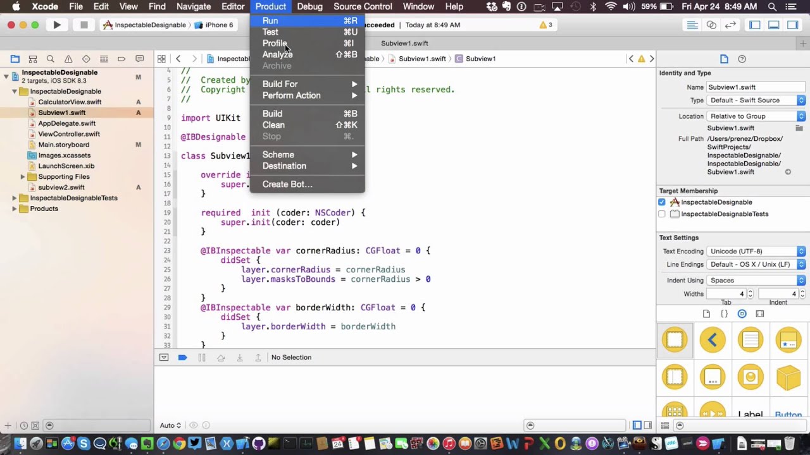Uncheck InspectableDesignable target membership

tap(662, 202)
